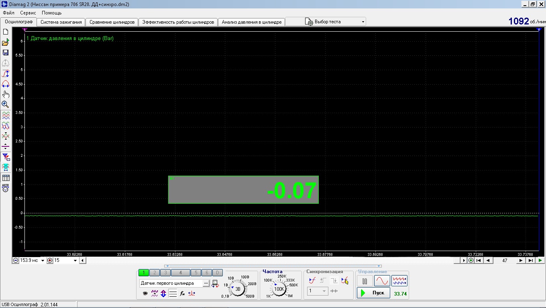The width and height of the screenshot is (546, 308).
Task: Click the teal fit-to-width icon in left toolbar
Action: tap(6, 167)
